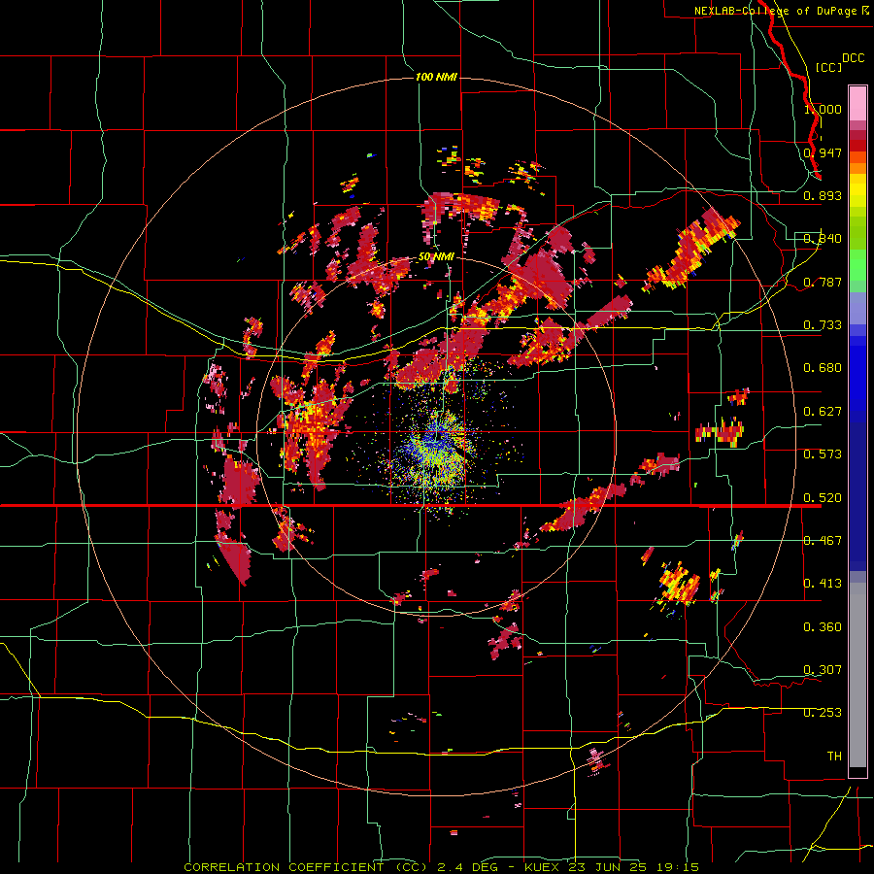Viewport: 874px width, 874px height.
Task: Click the 0.573 scale value
Action: (x=823, y=454)
